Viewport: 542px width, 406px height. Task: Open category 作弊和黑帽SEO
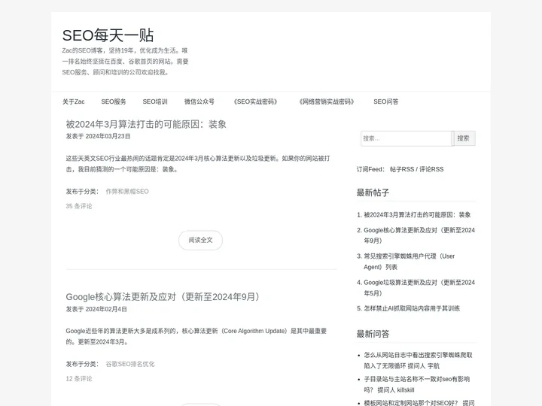coord(127,191)
